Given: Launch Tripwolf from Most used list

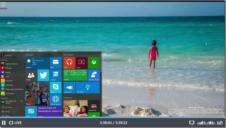Looking at the screenshot, I should 6,72.
